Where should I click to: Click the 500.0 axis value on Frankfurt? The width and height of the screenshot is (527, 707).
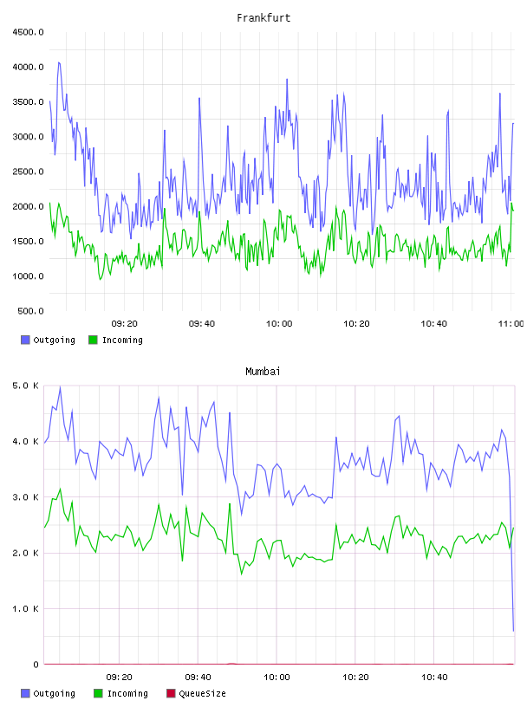click(30, 311)
